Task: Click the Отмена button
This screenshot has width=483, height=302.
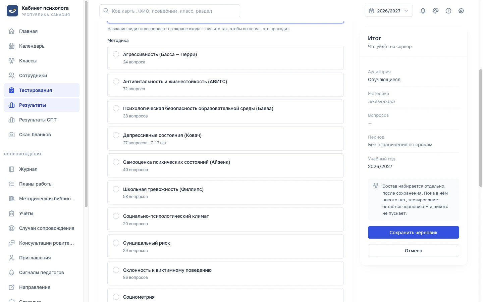Action: 413,251
